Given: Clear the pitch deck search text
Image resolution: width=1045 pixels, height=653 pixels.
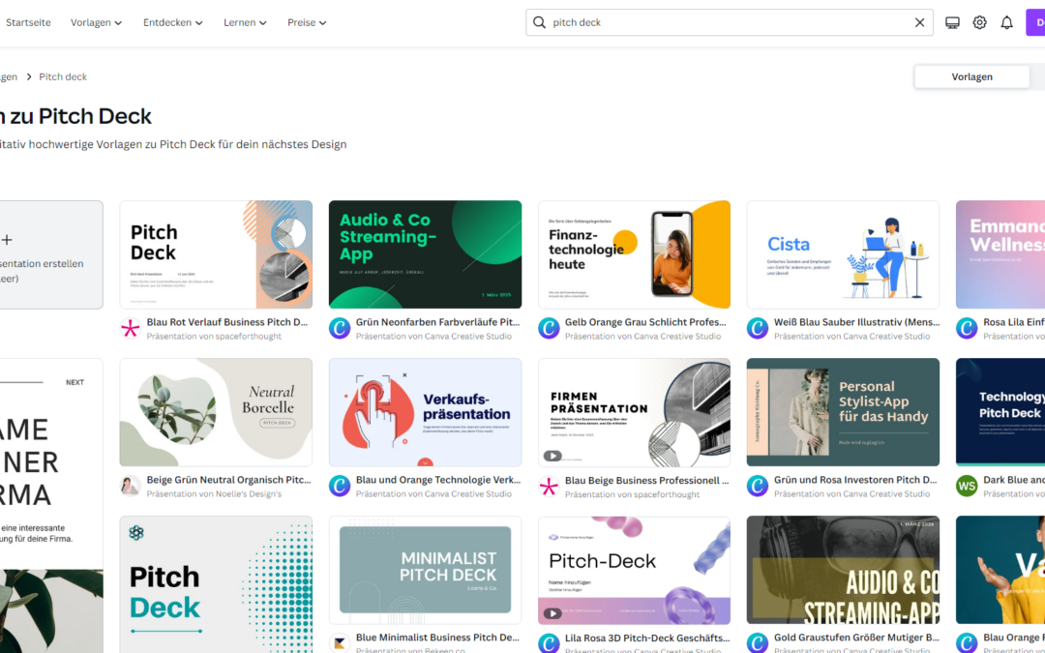Looking at the screenshot, I should pyautogui.click(x=919, y=22).
